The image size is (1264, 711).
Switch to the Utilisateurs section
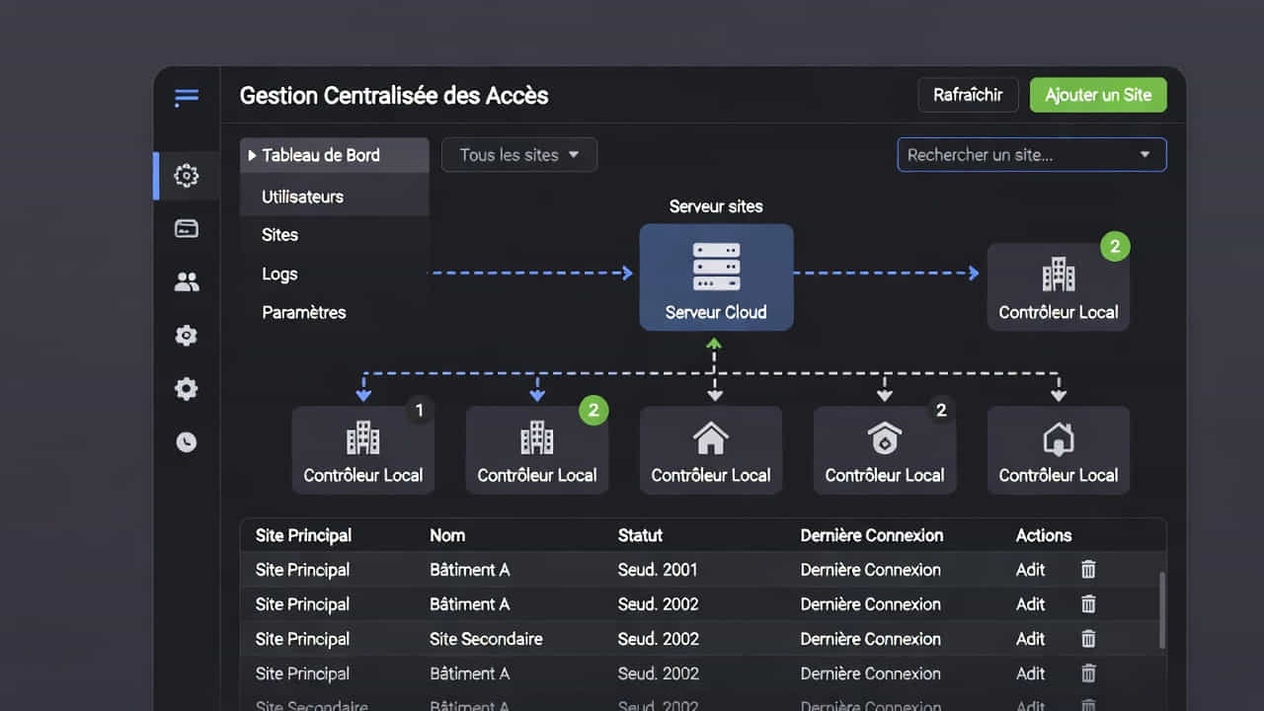pos(302,197)
